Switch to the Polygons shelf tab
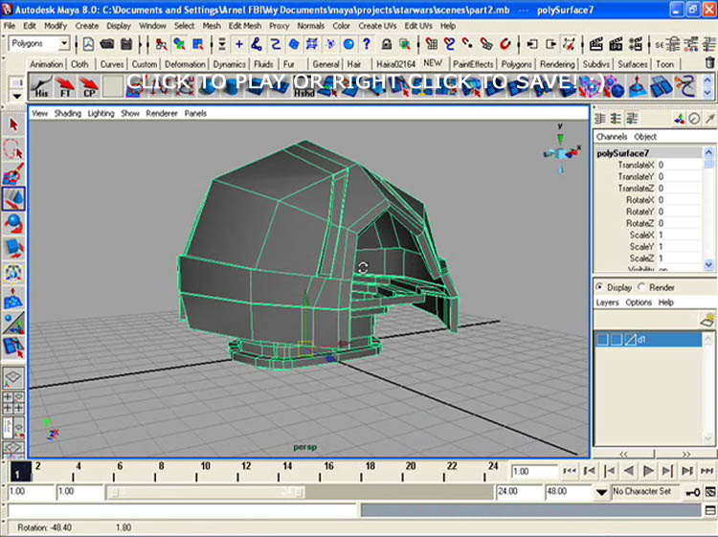Screen dimensions: 718x537 point(517,64)
